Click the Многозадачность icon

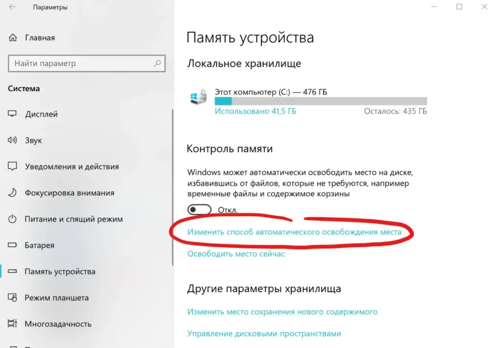click(12, 324)
